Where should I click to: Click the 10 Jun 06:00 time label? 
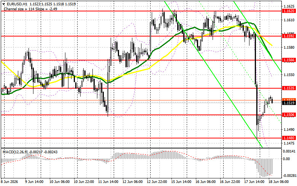point(59,182)
